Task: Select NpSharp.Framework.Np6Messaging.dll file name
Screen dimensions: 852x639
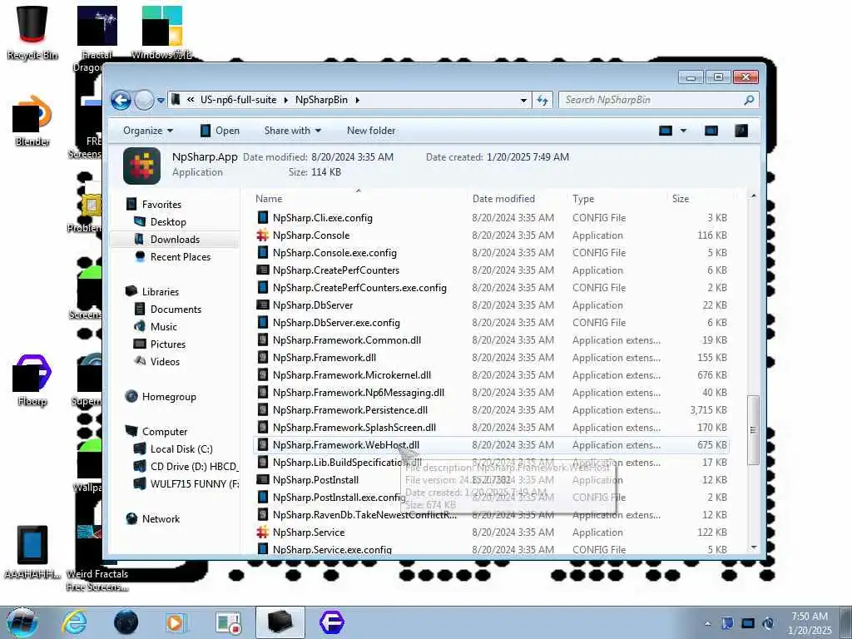Action: coord(358,393)
